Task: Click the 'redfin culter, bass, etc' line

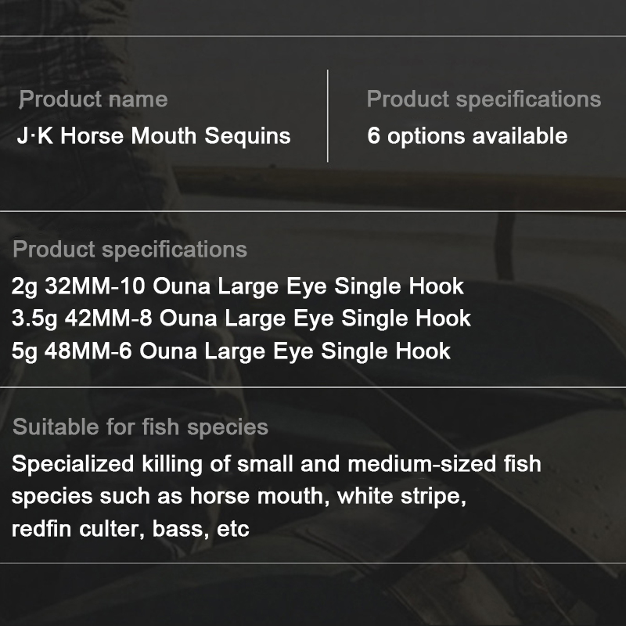Action: click(x=131, y=530)
